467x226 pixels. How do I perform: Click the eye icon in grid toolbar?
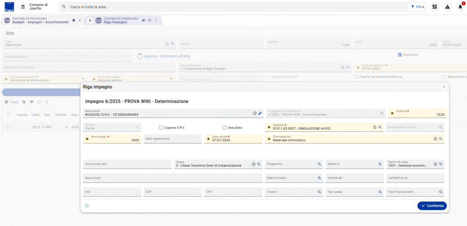coord(32,102)
